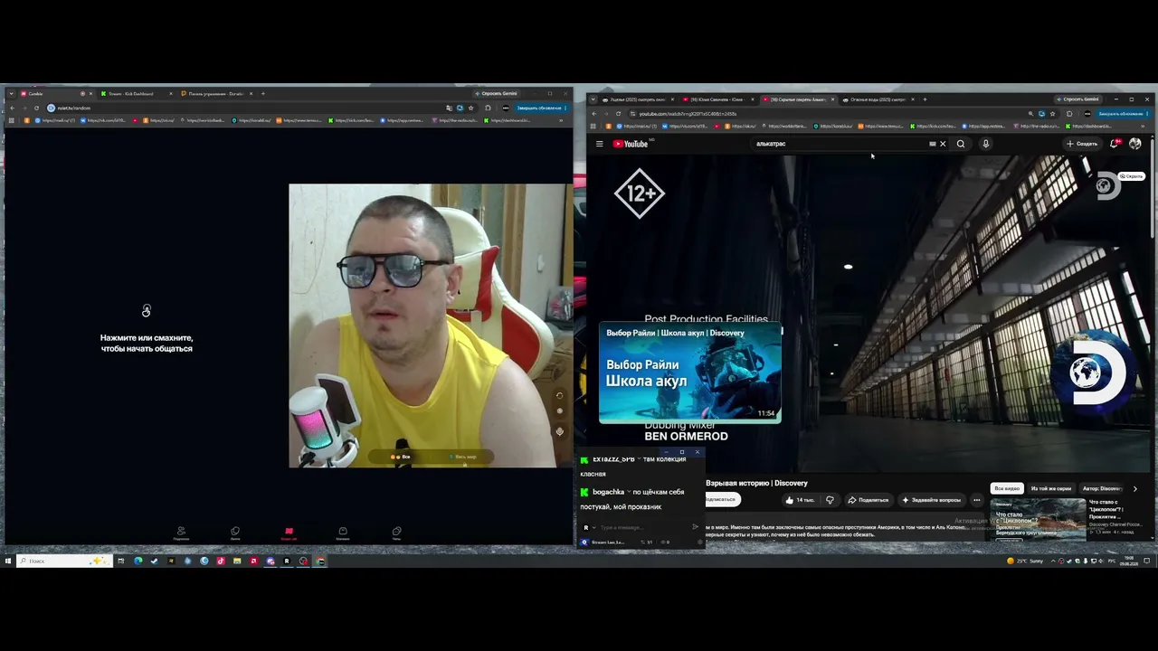Open the YouTube hamburger guide menu

click(599, 144)
